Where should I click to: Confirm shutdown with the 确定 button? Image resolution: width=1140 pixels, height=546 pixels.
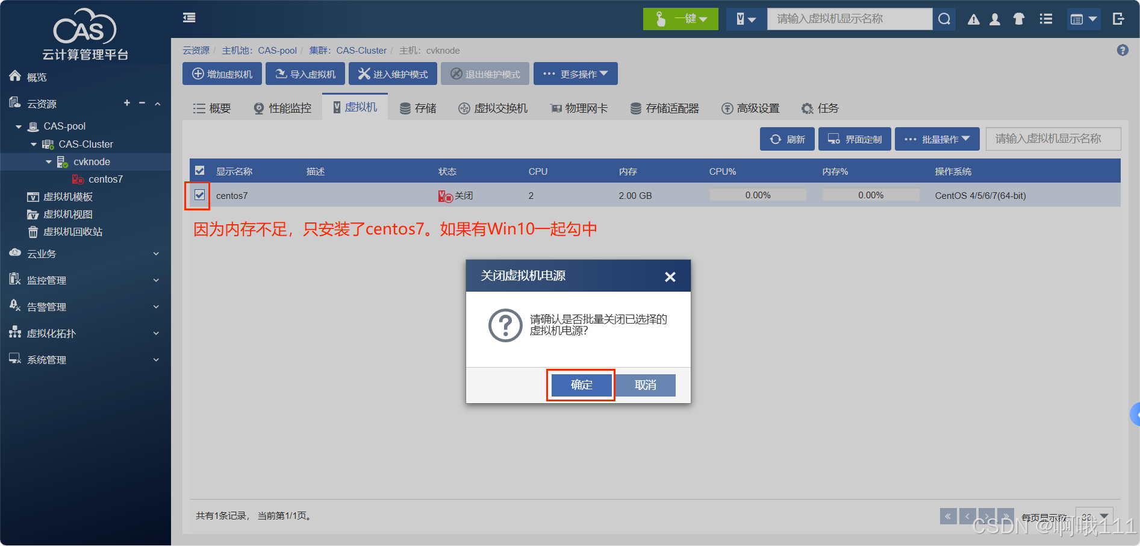click(x=581, y=384)
